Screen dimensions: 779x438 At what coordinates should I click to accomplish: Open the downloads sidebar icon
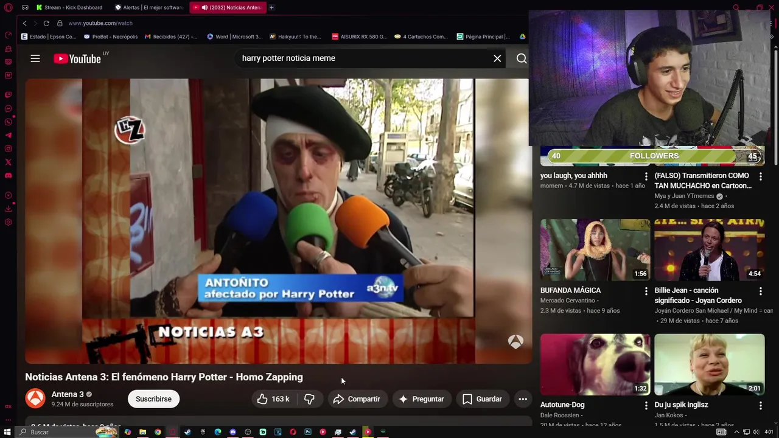tap(8, 209)
